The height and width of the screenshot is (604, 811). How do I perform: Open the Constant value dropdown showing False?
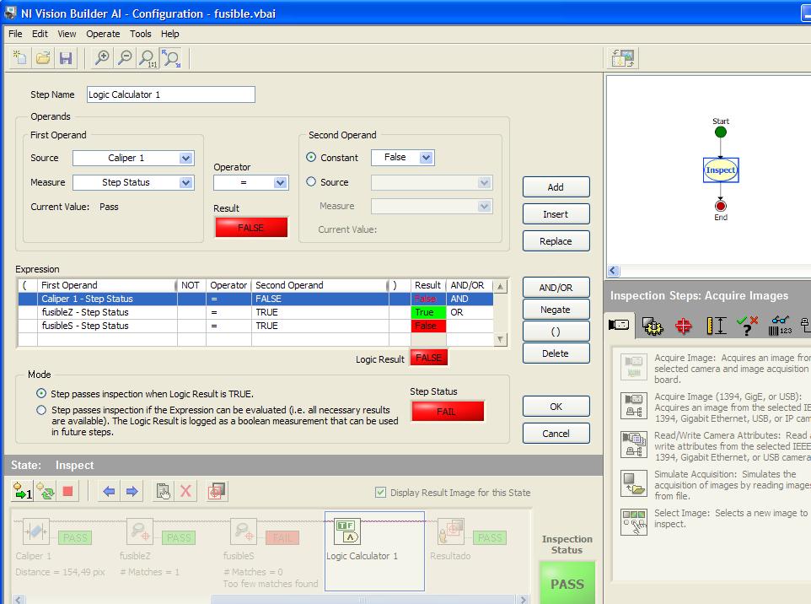[402, 158]
